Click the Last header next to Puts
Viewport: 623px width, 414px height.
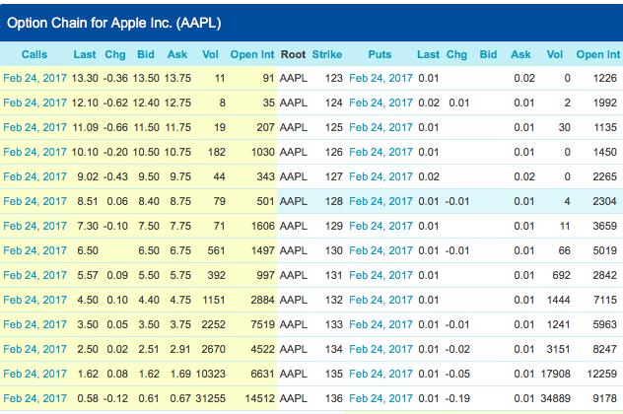428,54
